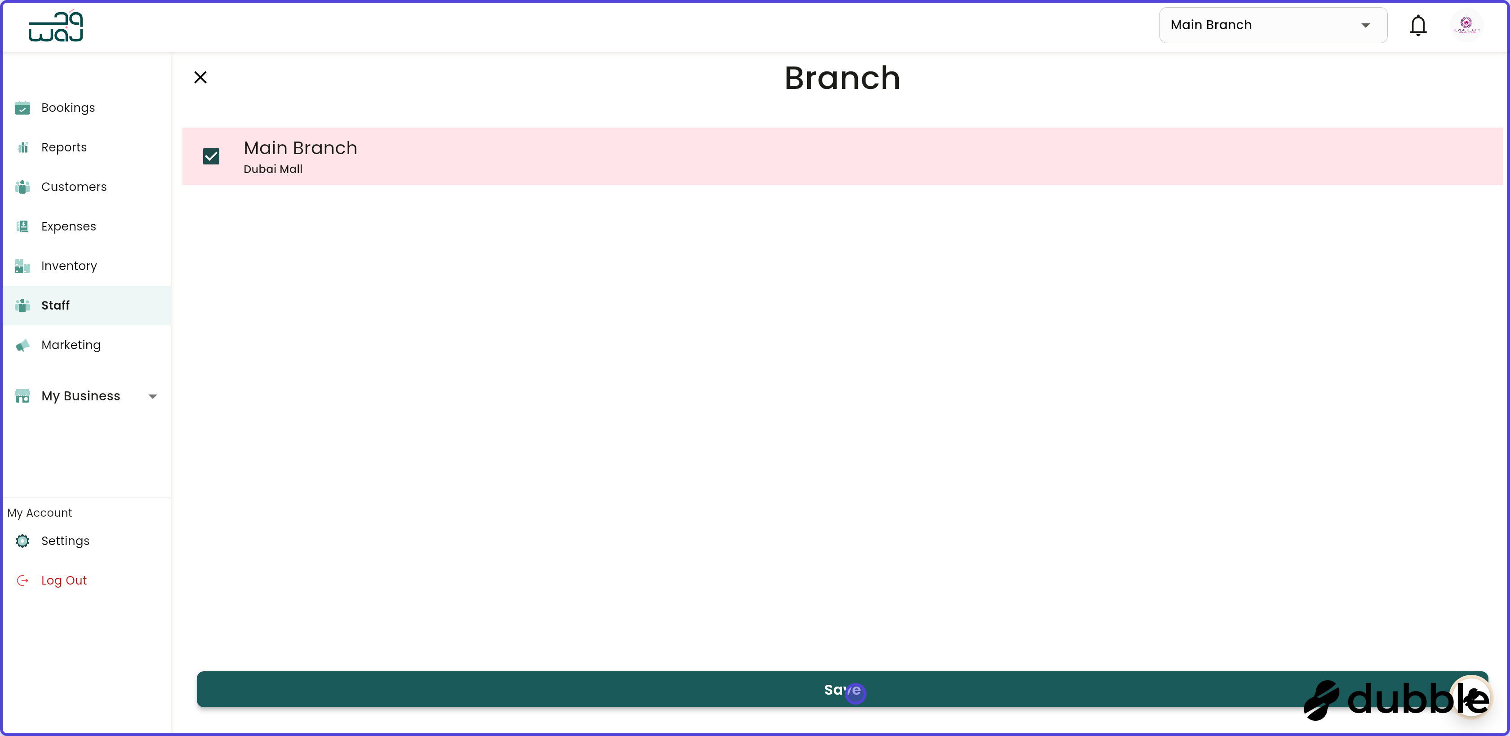Screen dimensions: 1510x736
Task: Open the user profile avatar
Action: pos(1466,25)
